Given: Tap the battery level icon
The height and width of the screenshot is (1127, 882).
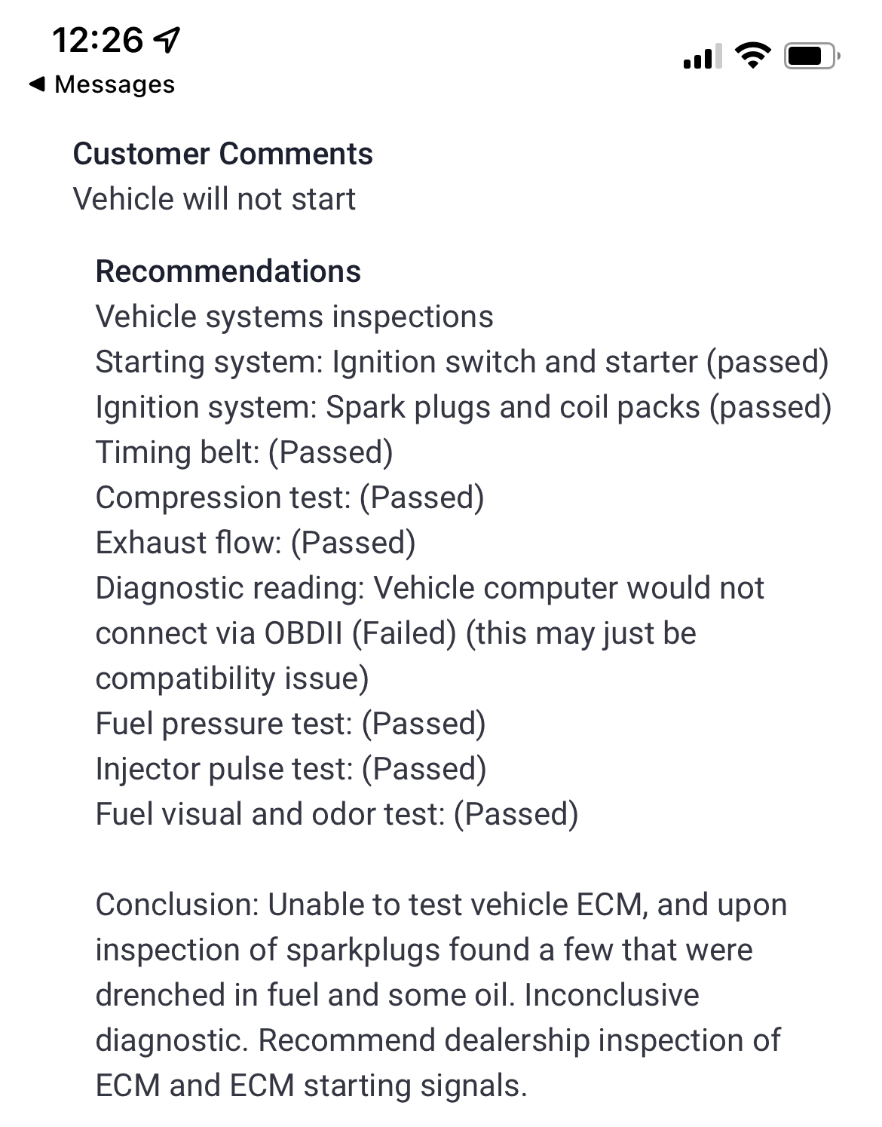Looking at the screenshot, I should tap(811, 57).
